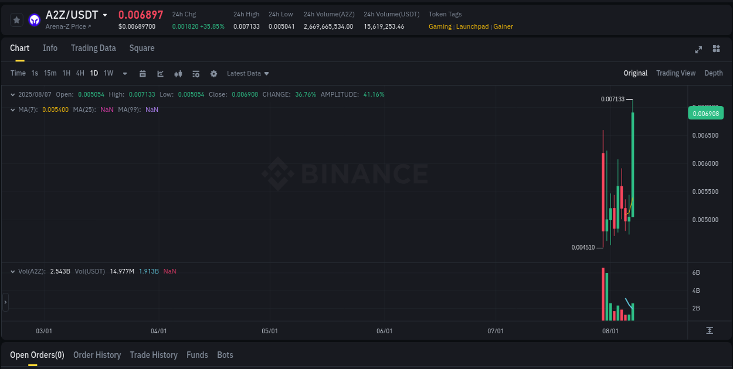
Task: Open the Order History tab
Action: coord(97,355)
